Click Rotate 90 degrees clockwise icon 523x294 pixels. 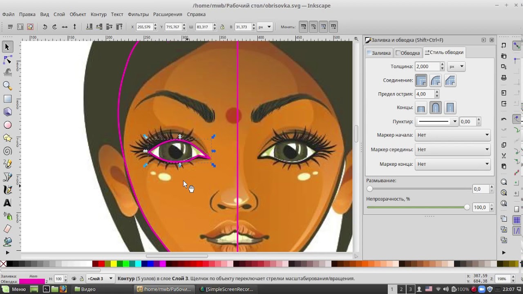point(54,27)
